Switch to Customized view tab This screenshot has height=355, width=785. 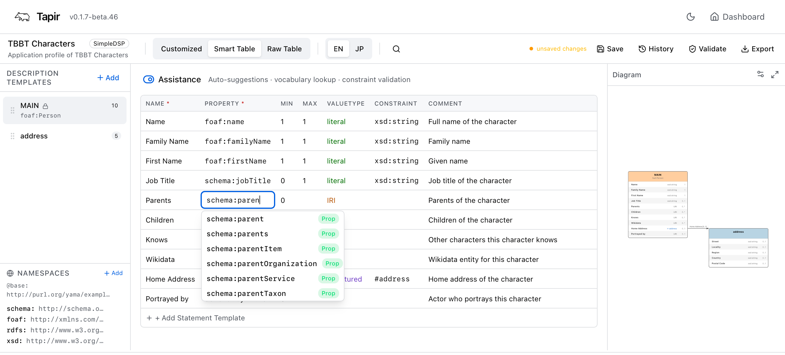pyautogui.click(x=181, y=49)
